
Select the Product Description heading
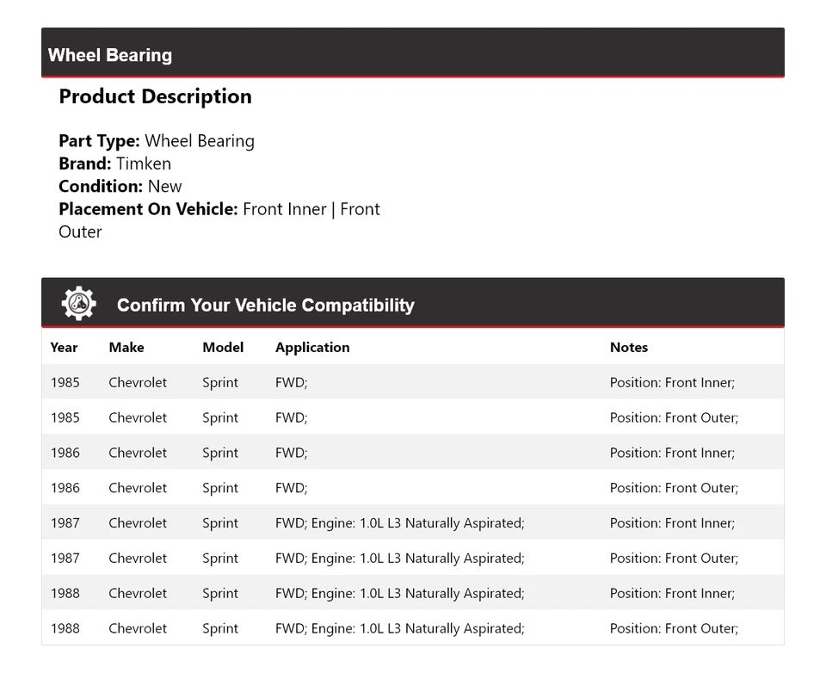click(155, 96)
